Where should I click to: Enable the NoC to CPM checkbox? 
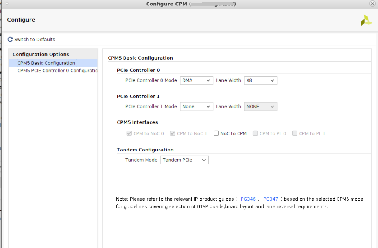(216, 133)
